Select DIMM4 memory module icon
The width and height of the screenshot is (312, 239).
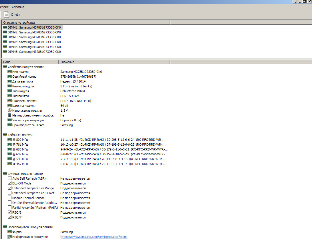[x=5, y=42]
